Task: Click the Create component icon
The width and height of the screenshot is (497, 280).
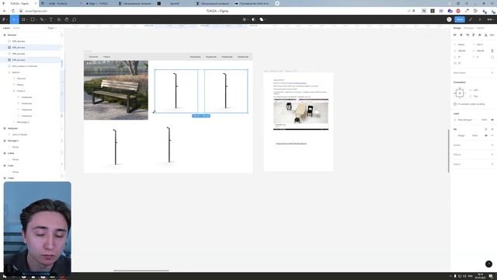Action: click(244, 19)
